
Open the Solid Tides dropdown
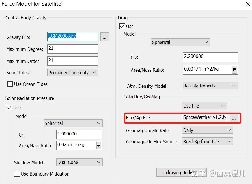(73, 73)
